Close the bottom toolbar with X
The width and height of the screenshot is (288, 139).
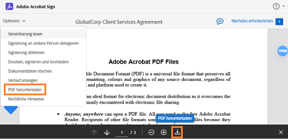pyautogui.click(x=281, y=132)
